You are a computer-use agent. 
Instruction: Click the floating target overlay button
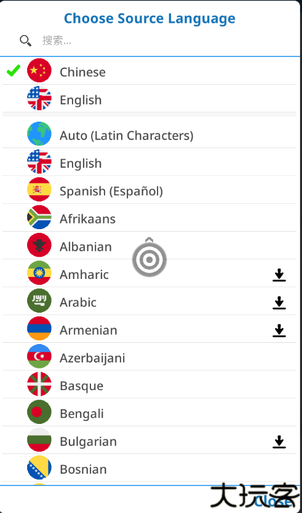(x=149, y=259)
